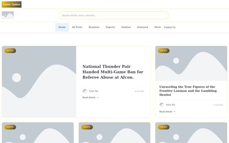Click NEWS tag on bottom-right card

point(163,127)
